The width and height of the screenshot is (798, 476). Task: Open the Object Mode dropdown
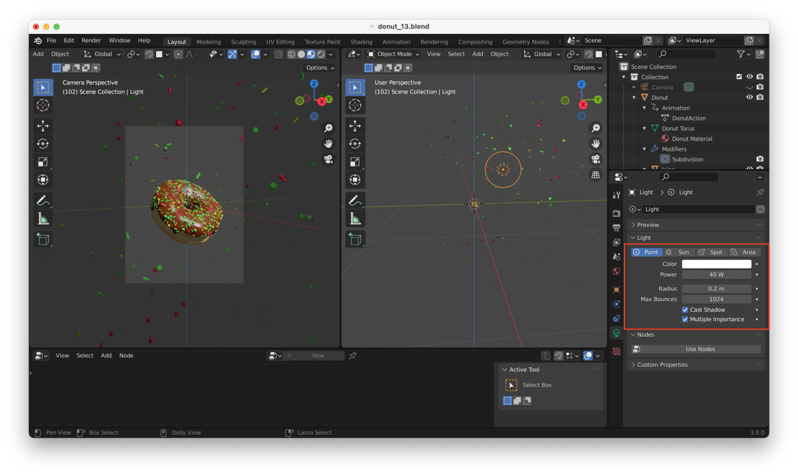pos(394,54)
